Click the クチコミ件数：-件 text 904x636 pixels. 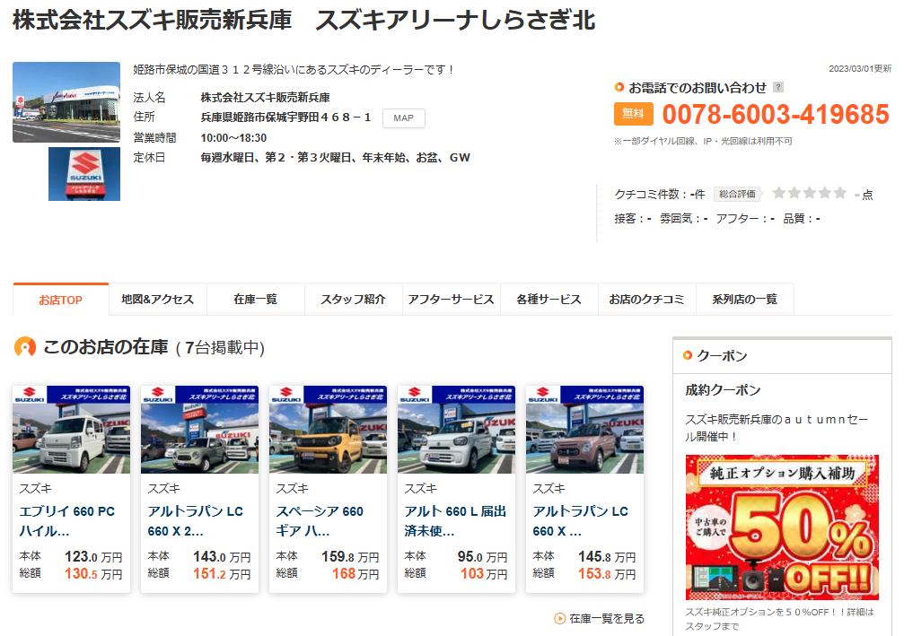click(660, 194)
